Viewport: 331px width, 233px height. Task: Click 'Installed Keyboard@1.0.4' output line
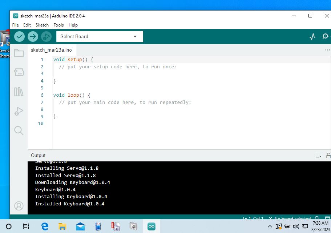click(70, 204)
